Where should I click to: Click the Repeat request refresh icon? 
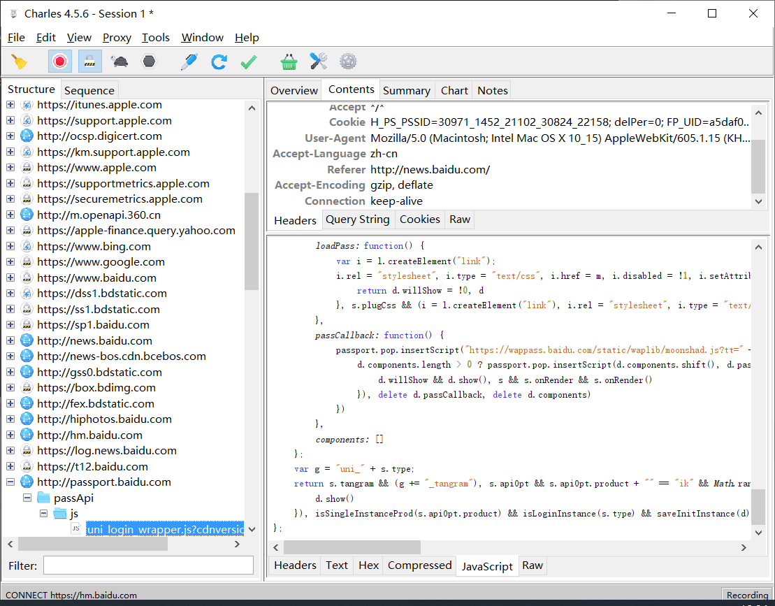coord(219,62)
